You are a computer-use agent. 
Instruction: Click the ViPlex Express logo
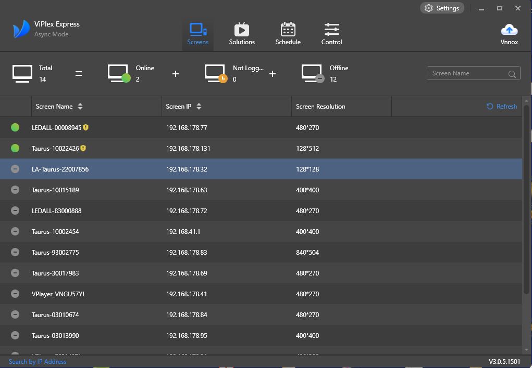coord(21,30)
